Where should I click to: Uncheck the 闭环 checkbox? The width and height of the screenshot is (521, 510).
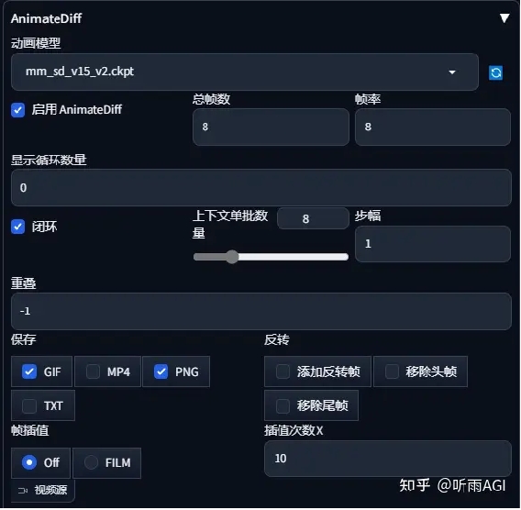[18, 227]
